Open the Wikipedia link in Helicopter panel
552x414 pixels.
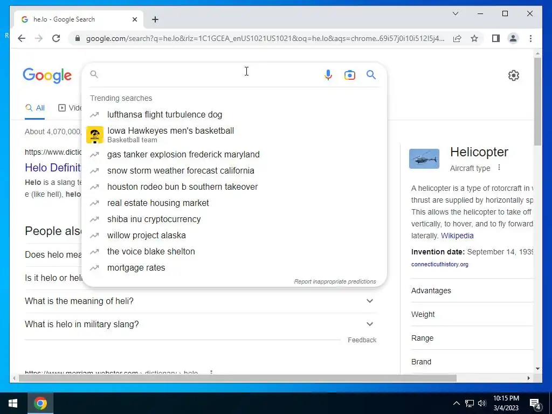point(457,236)
